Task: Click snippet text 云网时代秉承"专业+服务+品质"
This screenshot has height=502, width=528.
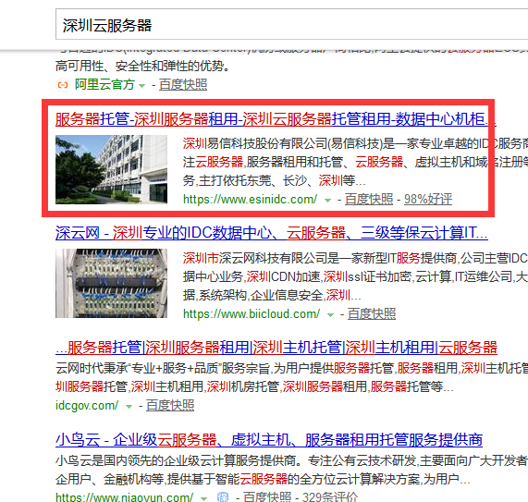Action: 163,368
